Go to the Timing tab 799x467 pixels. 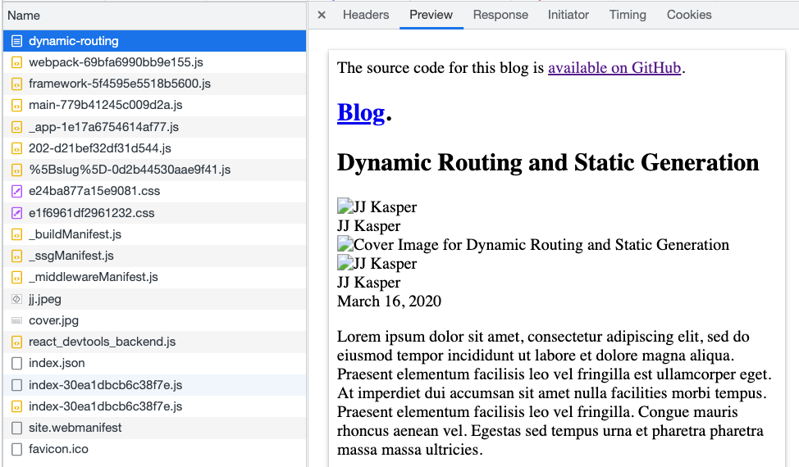(x=628, y=15)
